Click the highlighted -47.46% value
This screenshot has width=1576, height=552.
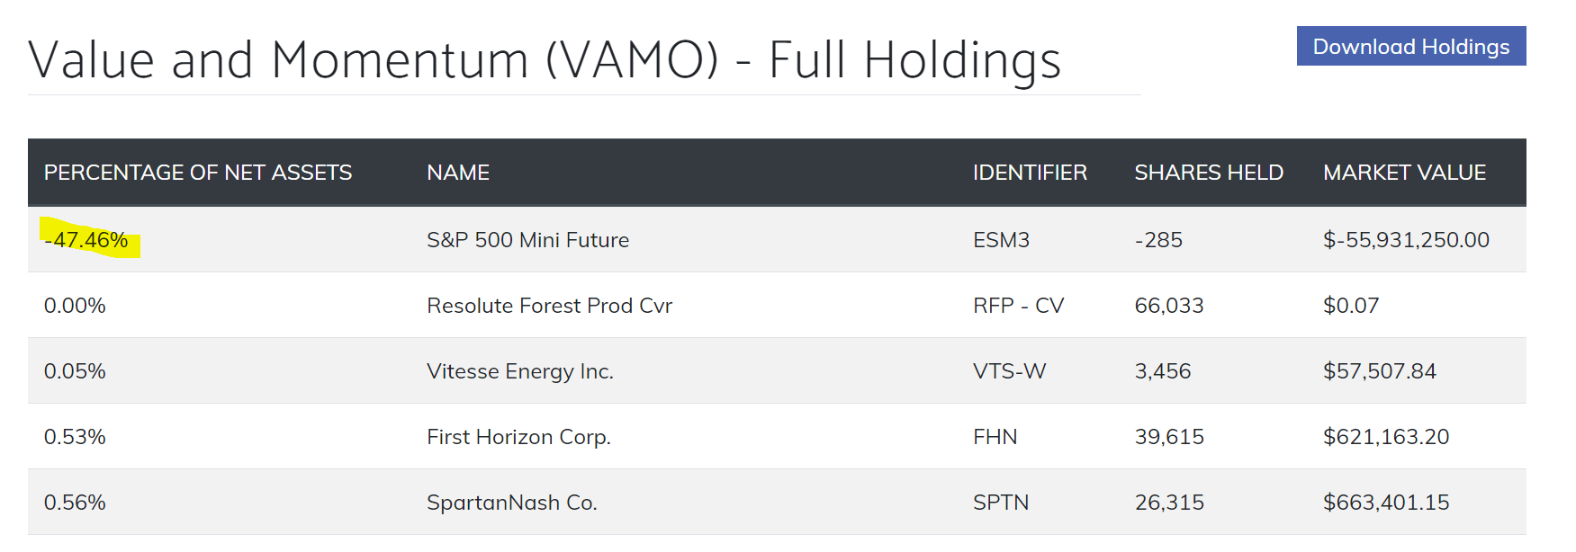86,240
